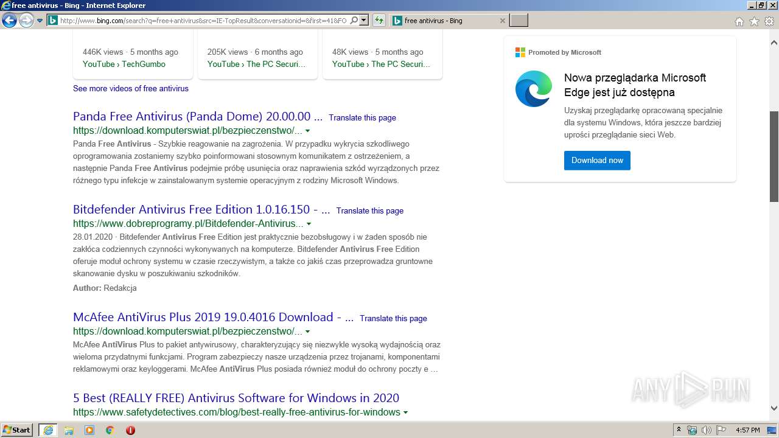Open Windows Media Player taskbar icon

(x=89, y=430)
